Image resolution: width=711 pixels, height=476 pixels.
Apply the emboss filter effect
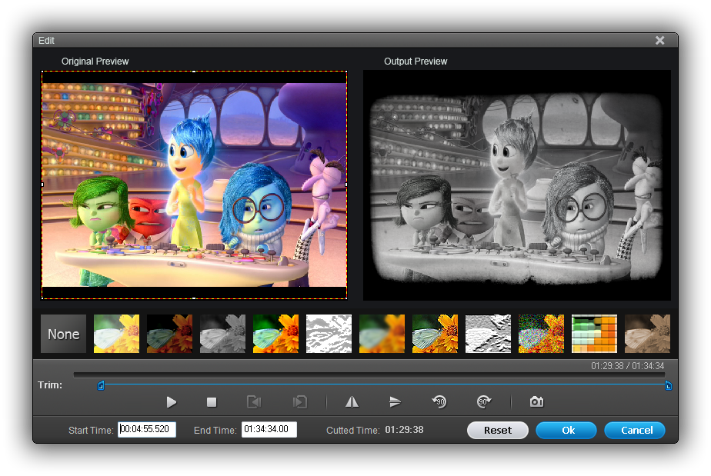pos(488,333)
